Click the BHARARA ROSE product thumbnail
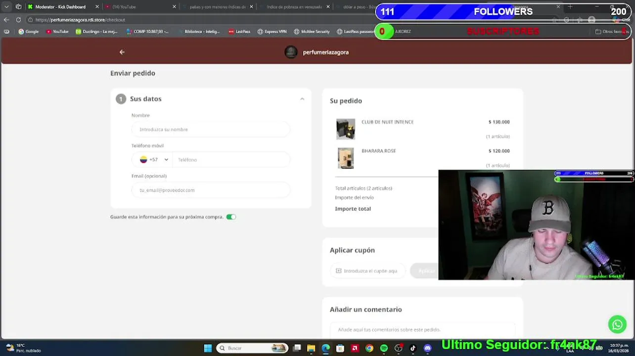 346,159
